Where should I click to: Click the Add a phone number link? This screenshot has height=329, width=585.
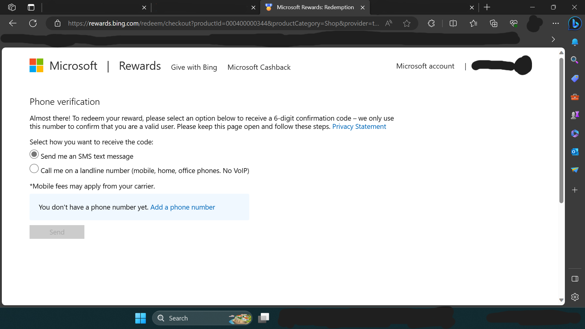click(x=183, y=207)
